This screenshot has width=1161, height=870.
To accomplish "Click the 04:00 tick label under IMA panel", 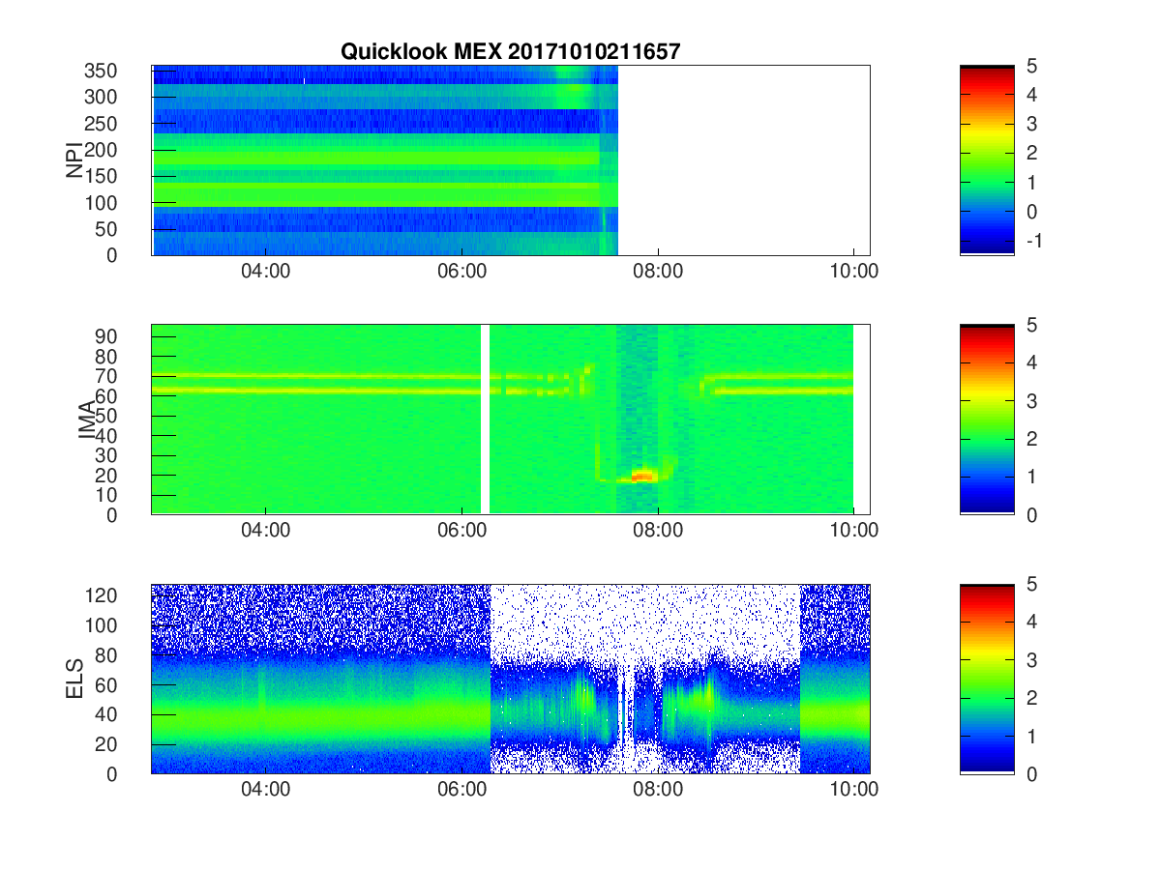I will (x=266, y=531).
